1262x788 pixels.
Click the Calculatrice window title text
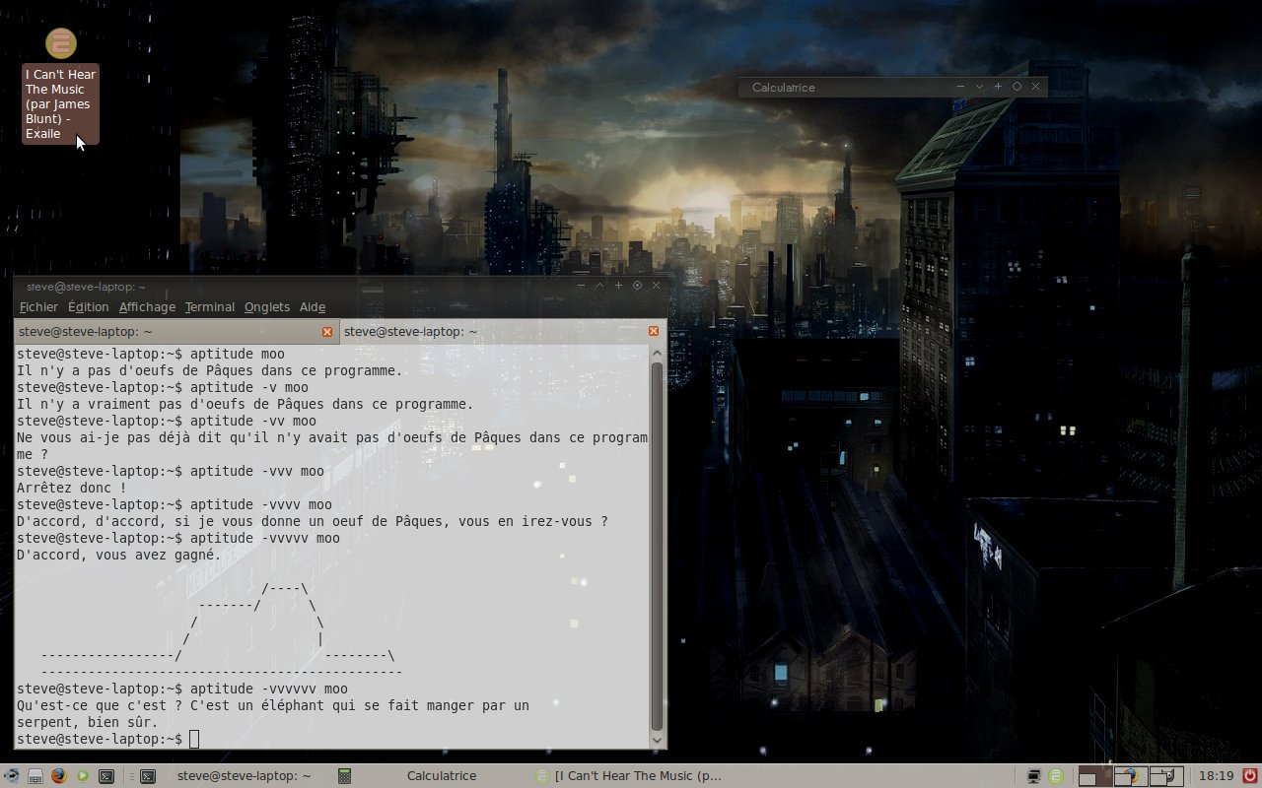(783, 88)
